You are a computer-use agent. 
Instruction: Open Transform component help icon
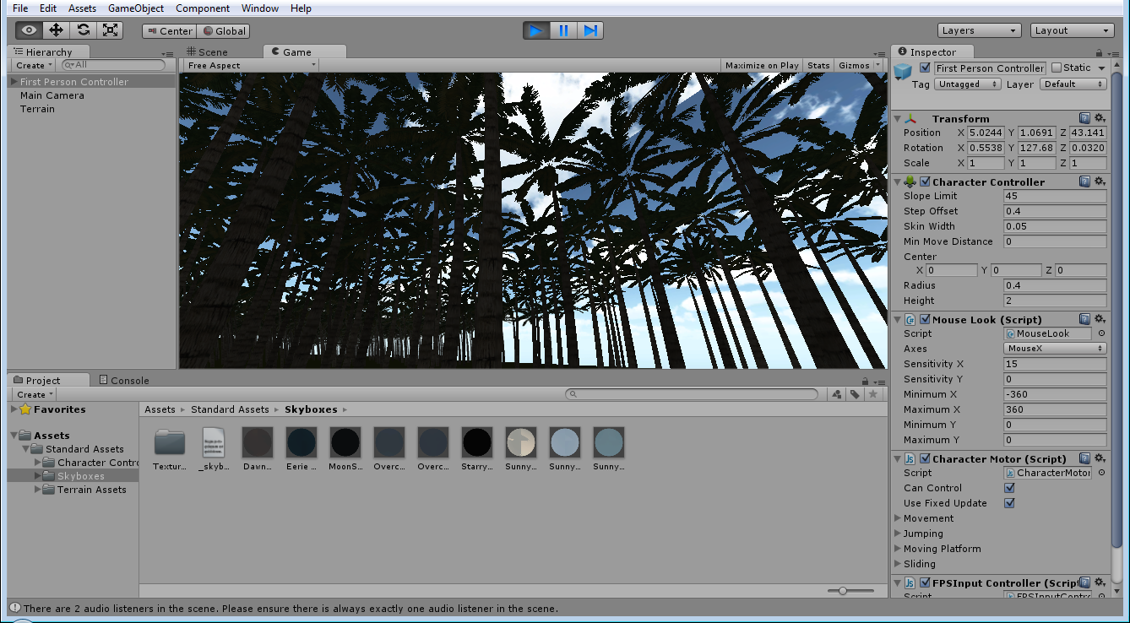pyautogui.click(x=1084, y=118)
